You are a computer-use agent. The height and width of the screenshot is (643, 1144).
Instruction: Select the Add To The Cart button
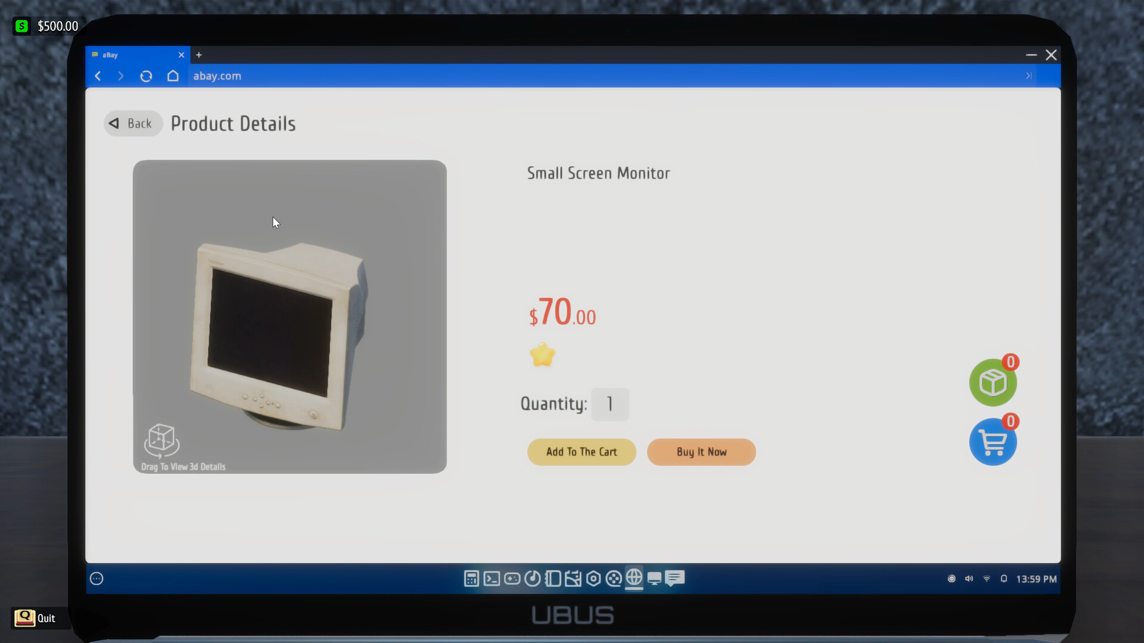tap(582, 451)
